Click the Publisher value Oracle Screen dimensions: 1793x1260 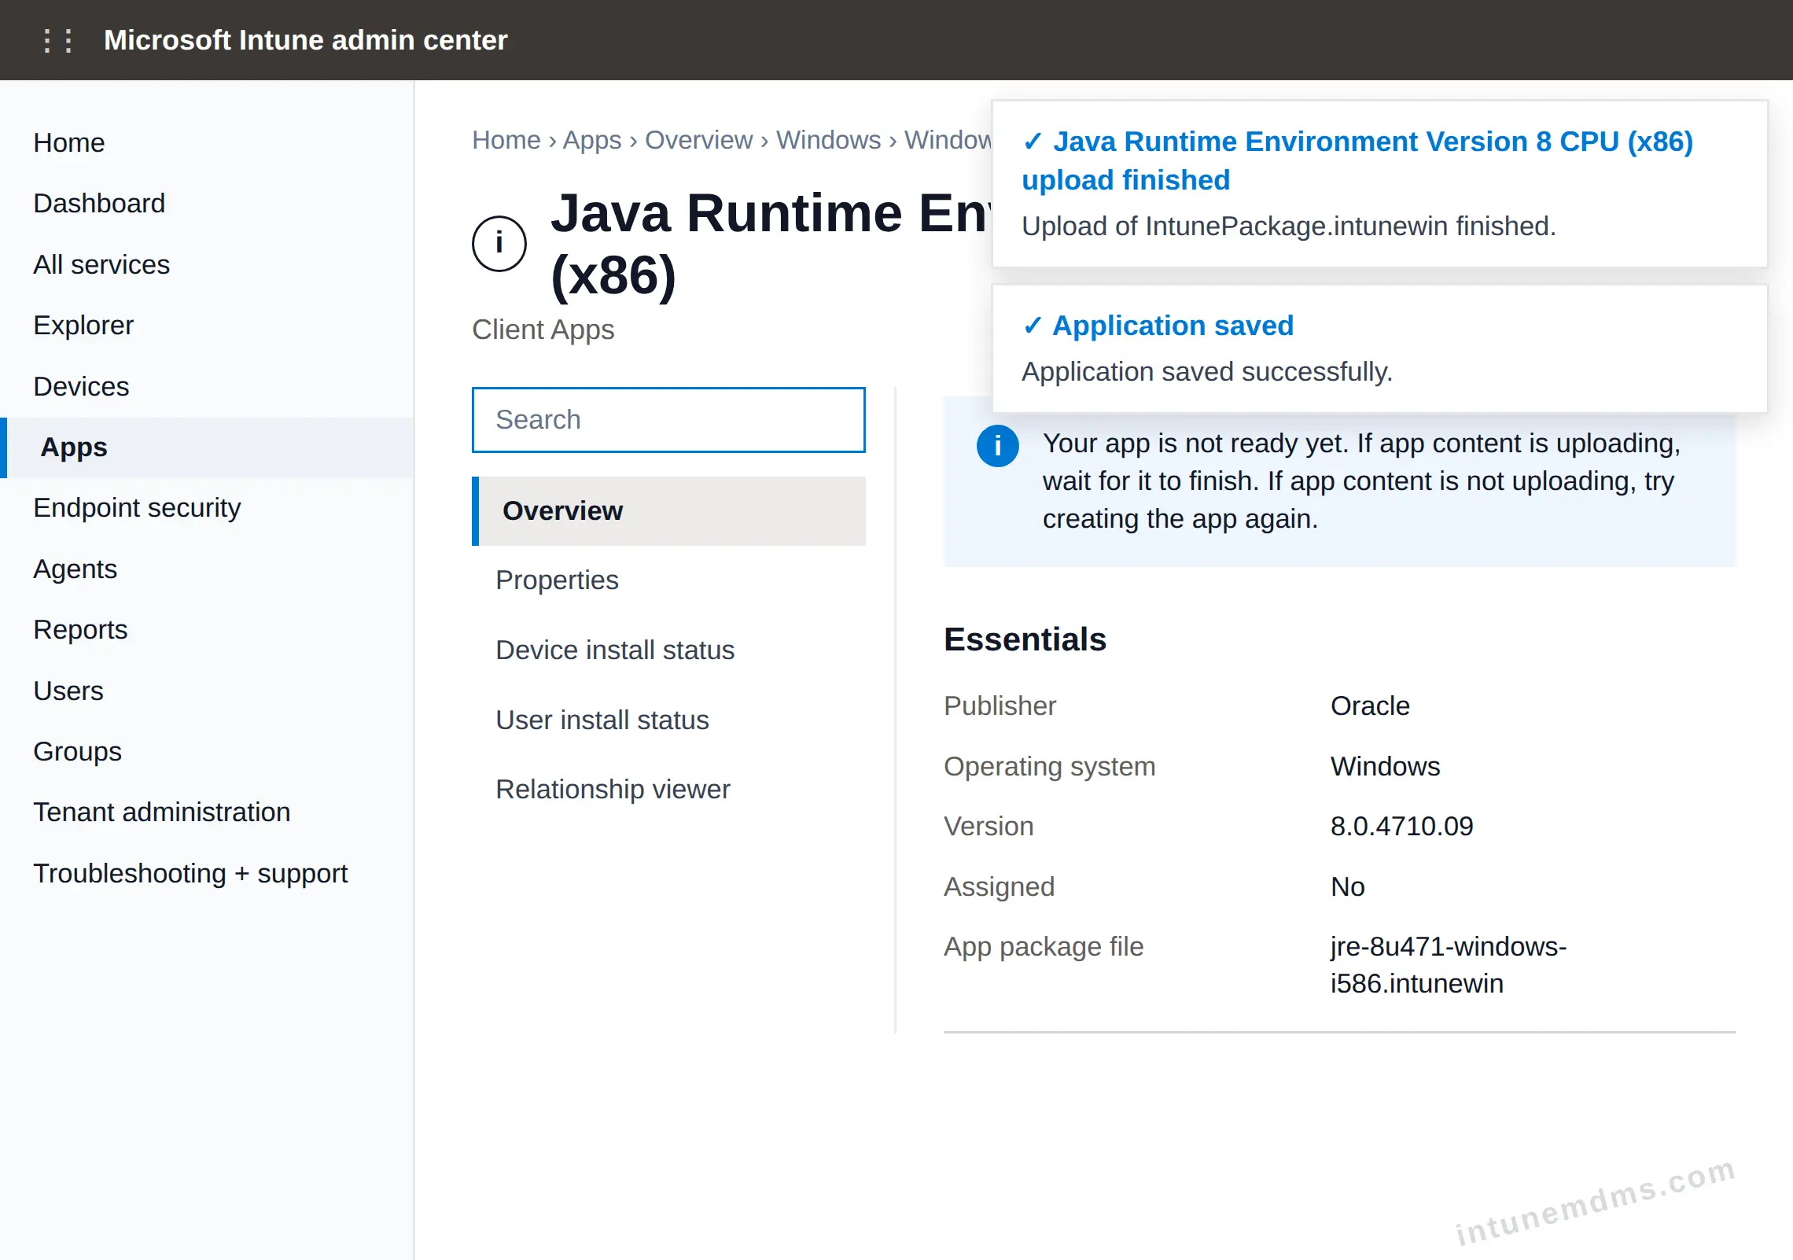[1370, 706]
